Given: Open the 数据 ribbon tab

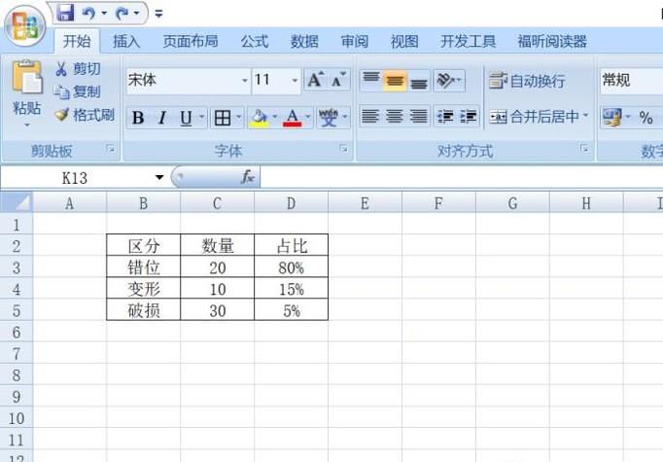Looking at the screenshot, I should [x=304, y=42].
